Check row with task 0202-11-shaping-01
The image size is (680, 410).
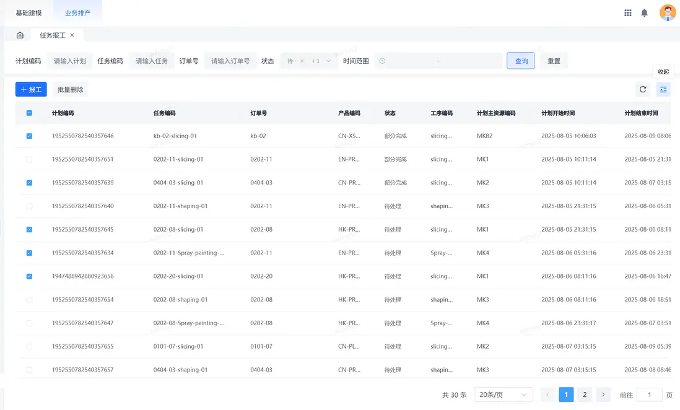tap(29, 206)
